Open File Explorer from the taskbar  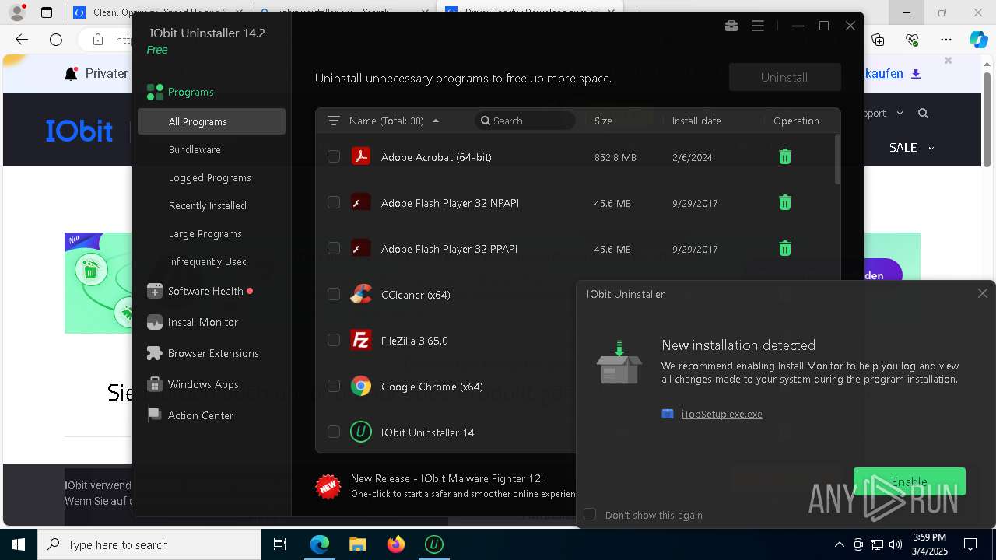[x=358, y=544]
